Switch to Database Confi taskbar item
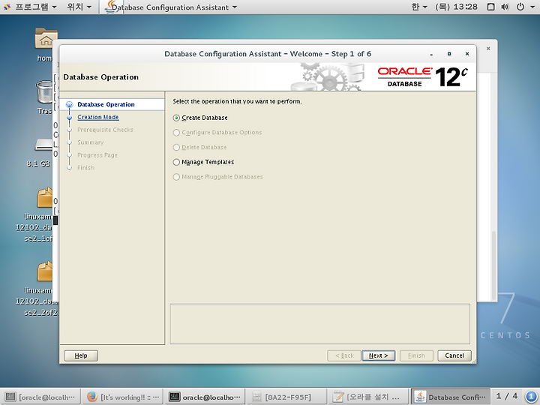This screenshot has width=540, height=405. 451,397
